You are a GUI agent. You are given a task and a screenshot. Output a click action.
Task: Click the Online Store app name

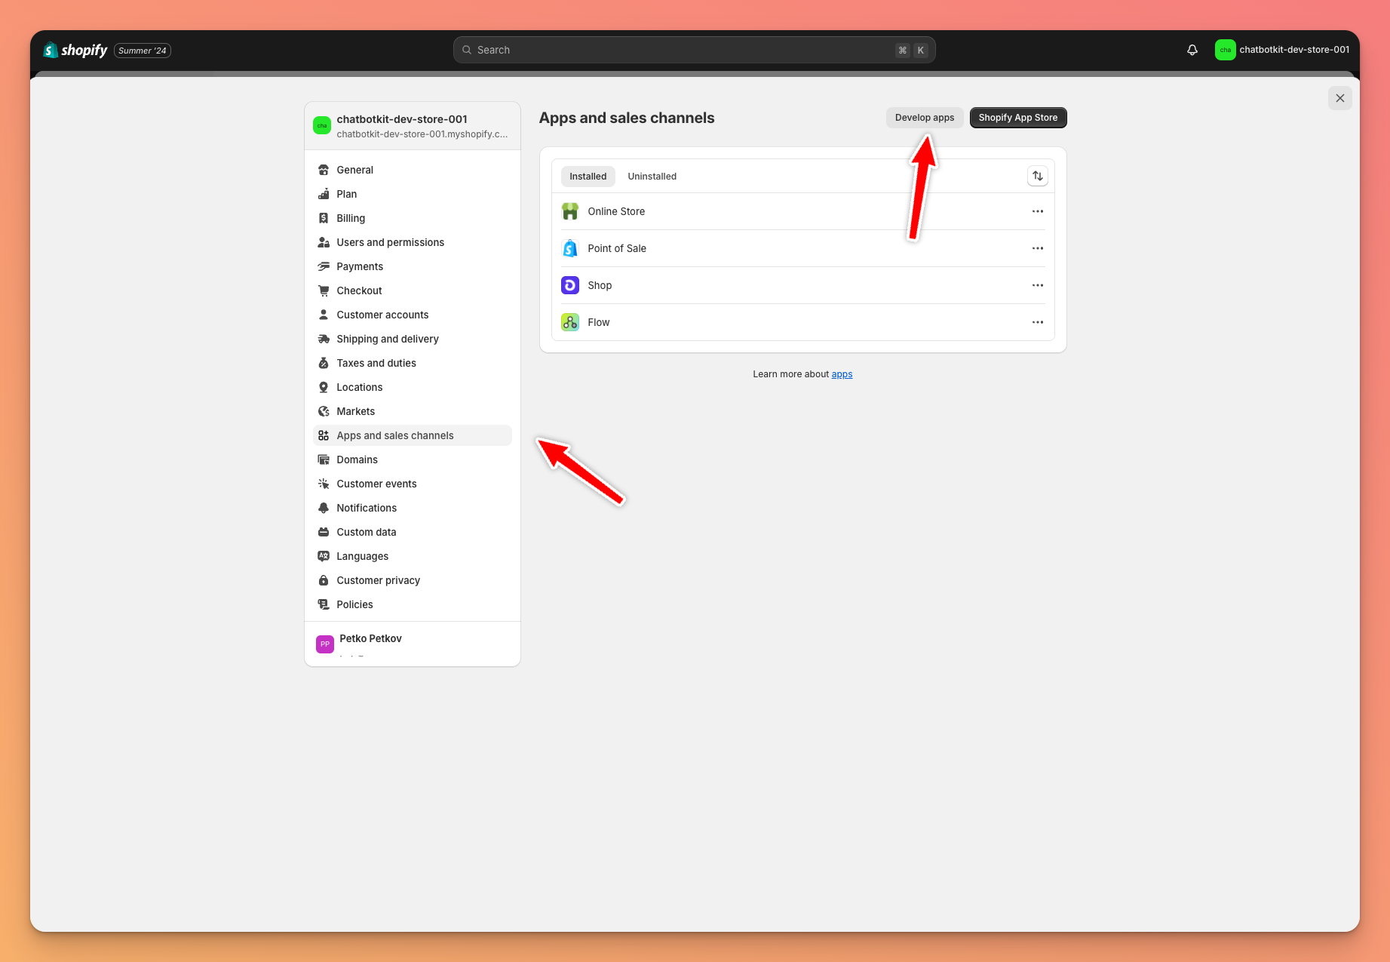point(616,211)
